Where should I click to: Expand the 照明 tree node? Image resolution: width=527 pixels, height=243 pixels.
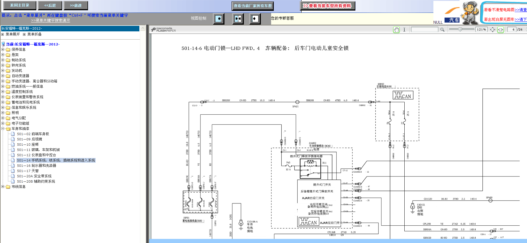pos(3,113)
